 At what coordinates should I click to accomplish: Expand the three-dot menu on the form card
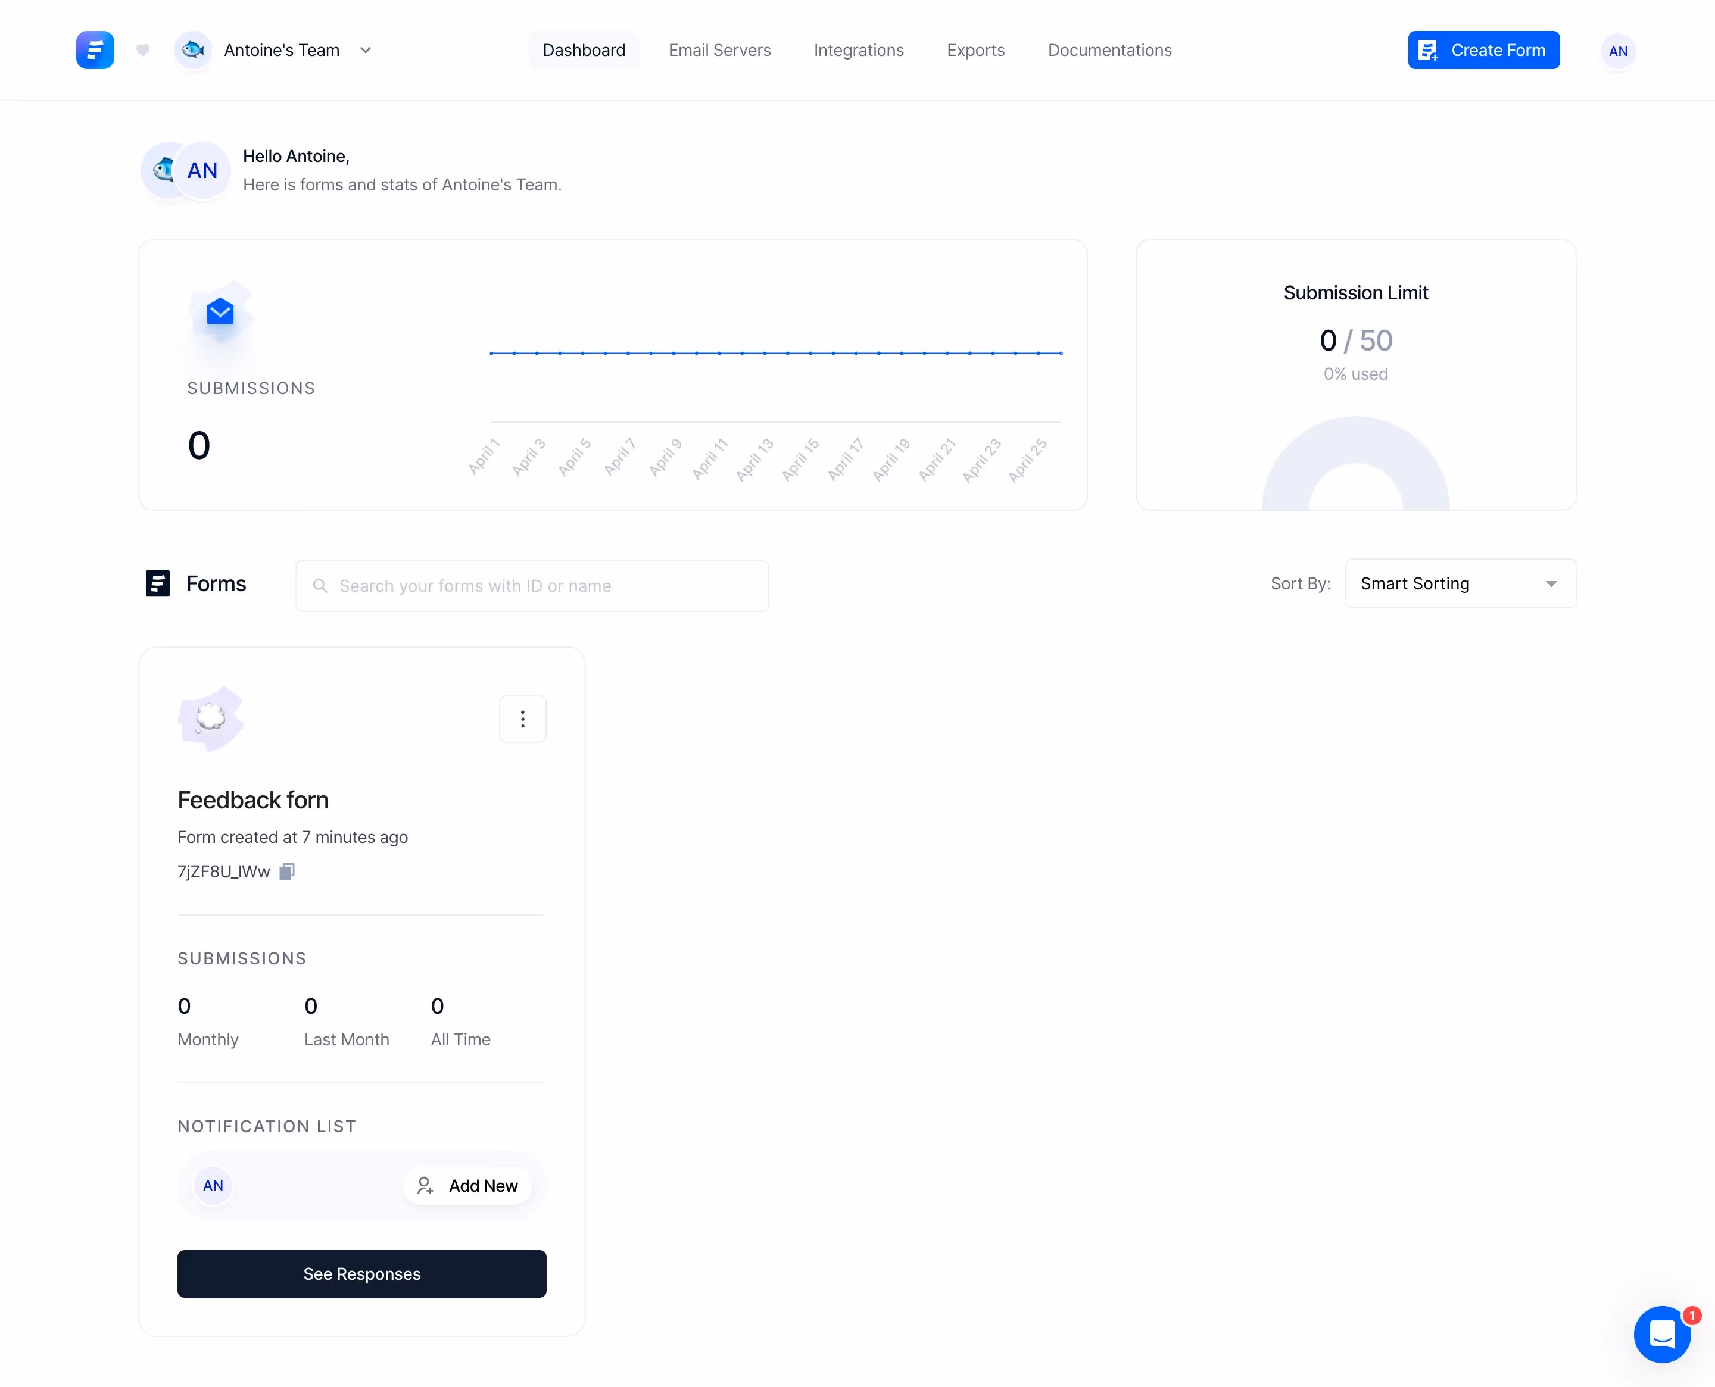pos(523,719)
